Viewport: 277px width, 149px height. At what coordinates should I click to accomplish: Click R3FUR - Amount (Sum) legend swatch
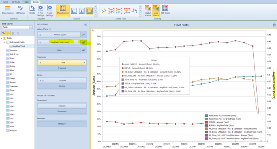(x=206, y=122)
